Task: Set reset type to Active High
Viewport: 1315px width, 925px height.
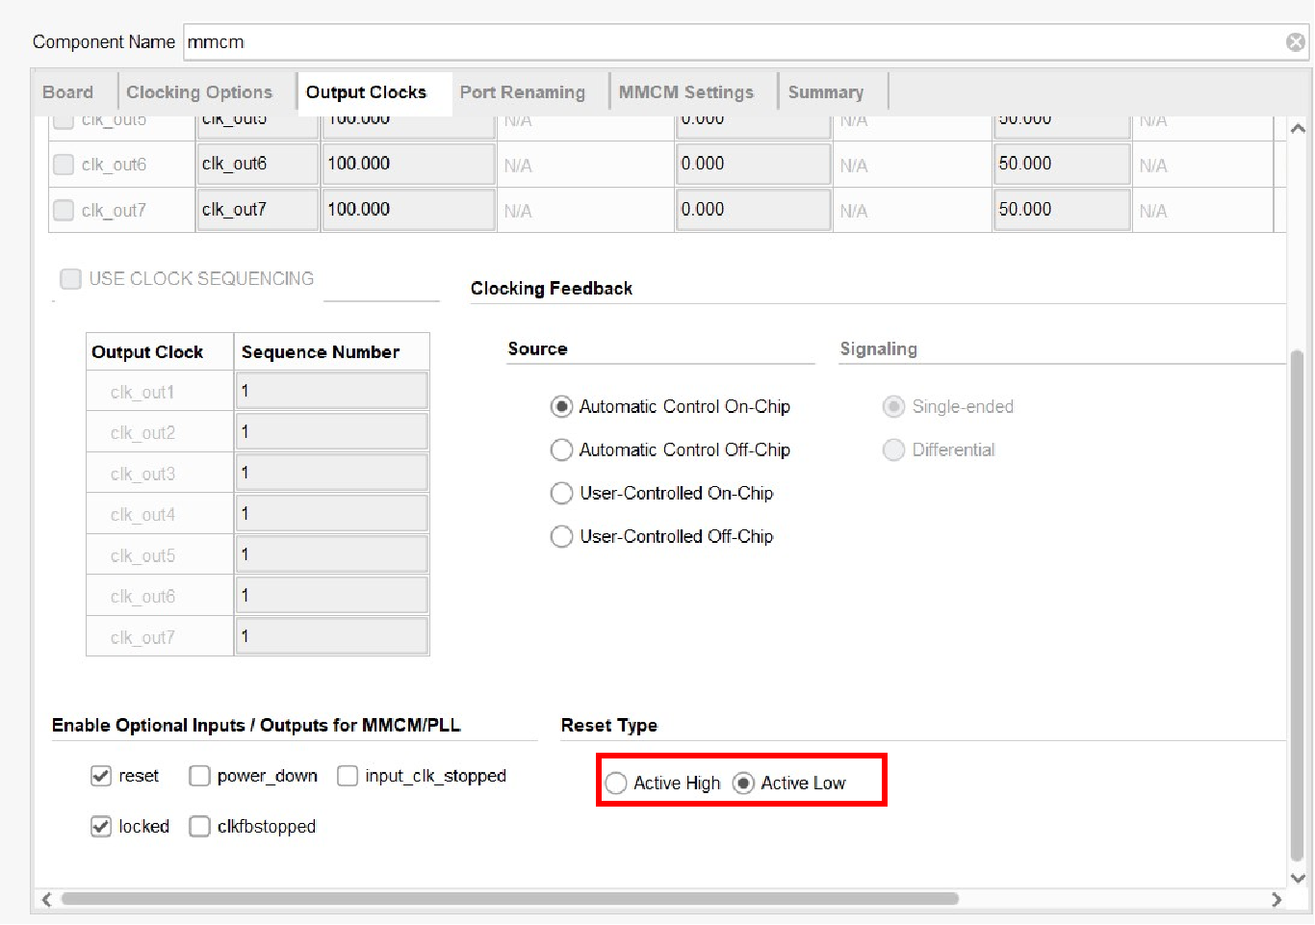Action: (616, 784)
